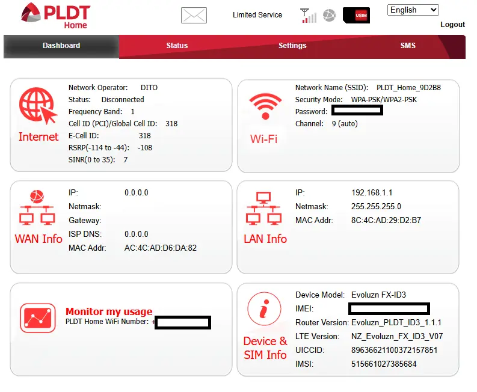Viewport: 477px width, 392px height.
Task: Click the Internet label
Action: [38, 137]
